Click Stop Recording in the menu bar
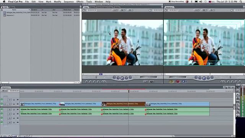Viewport: 245px width, 138px height. click(x=176, y=2)
